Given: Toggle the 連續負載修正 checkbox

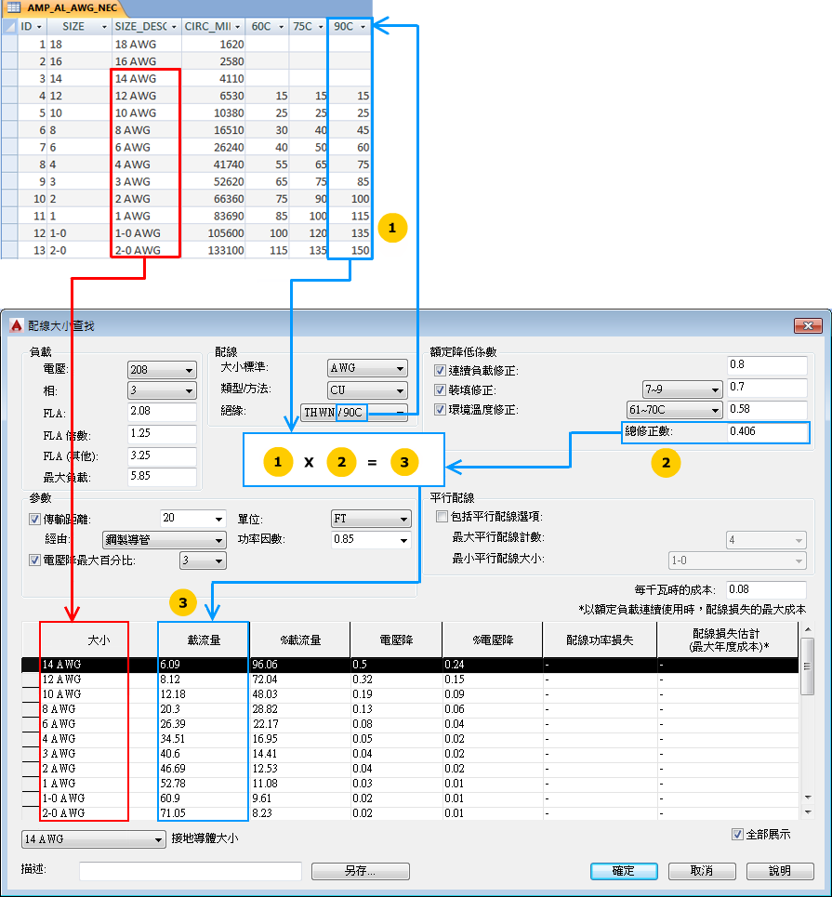Looking at the screenshot, I should (x=440, y=370).
